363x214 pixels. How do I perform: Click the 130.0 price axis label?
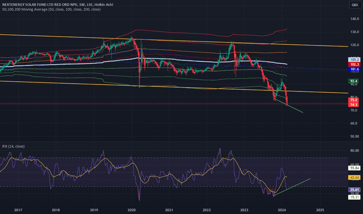355,32
